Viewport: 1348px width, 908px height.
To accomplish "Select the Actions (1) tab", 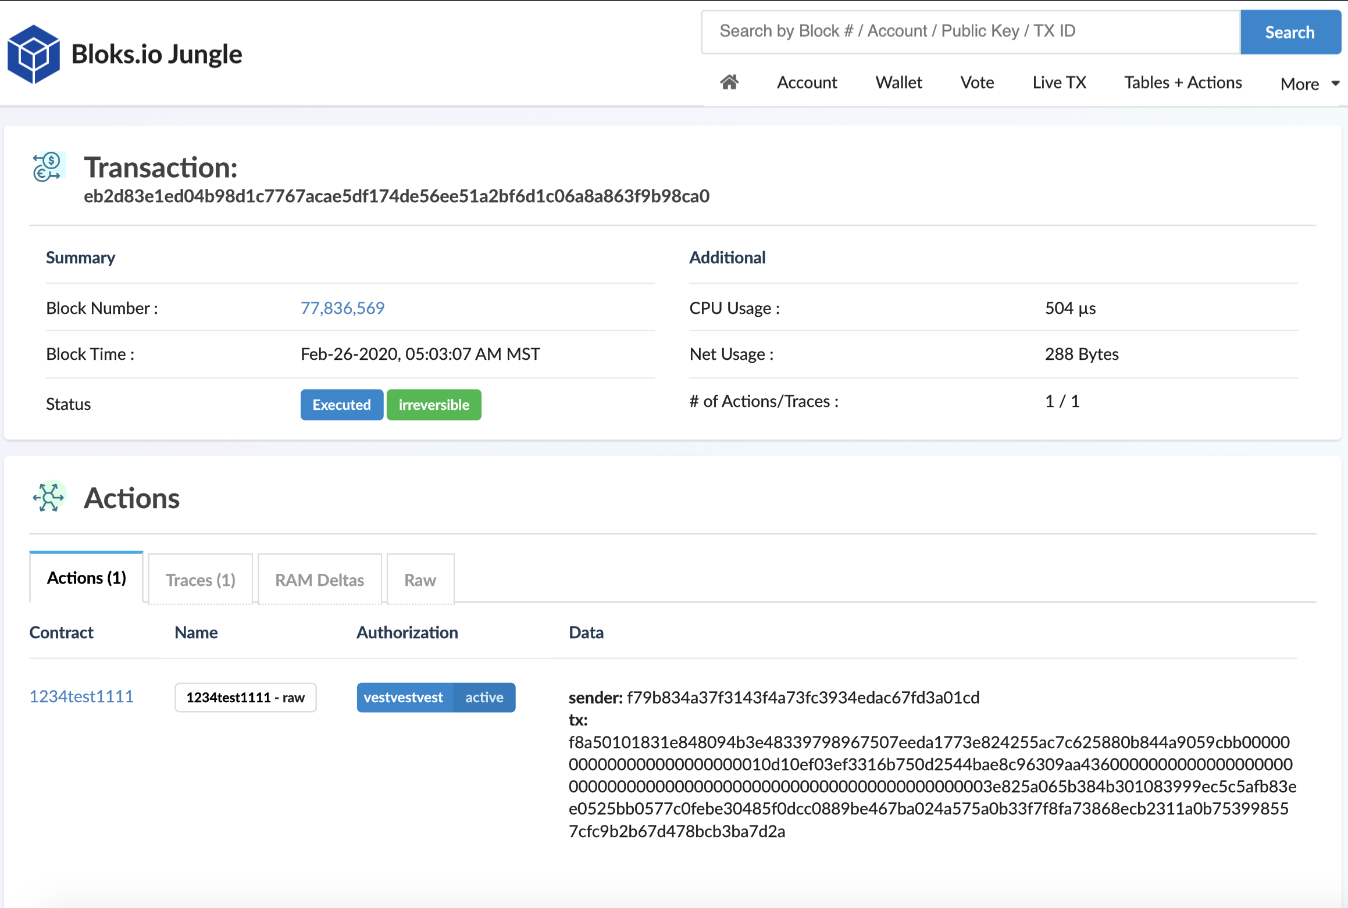I will [x=86, y=578].
